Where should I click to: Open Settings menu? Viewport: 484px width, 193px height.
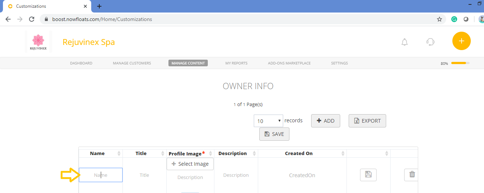click(339, 63)
